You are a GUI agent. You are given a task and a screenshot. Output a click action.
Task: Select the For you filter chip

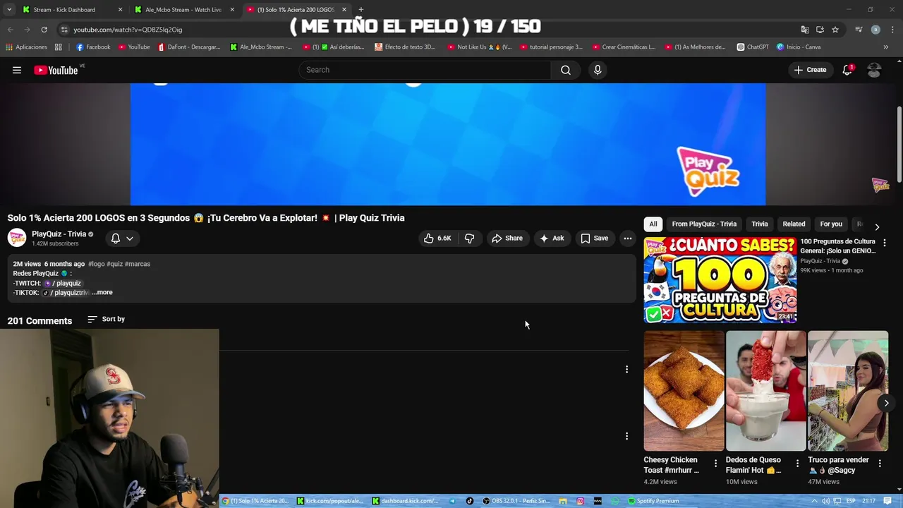tap(831, 224)
